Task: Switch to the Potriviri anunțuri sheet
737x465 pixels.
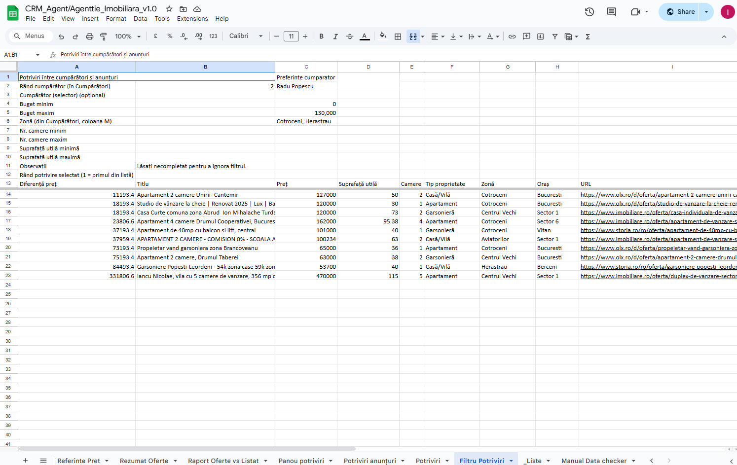Action: click(x=370, y=461)
